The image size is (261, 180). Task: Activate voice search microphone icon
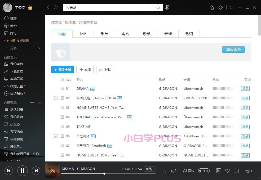[167, 7]
